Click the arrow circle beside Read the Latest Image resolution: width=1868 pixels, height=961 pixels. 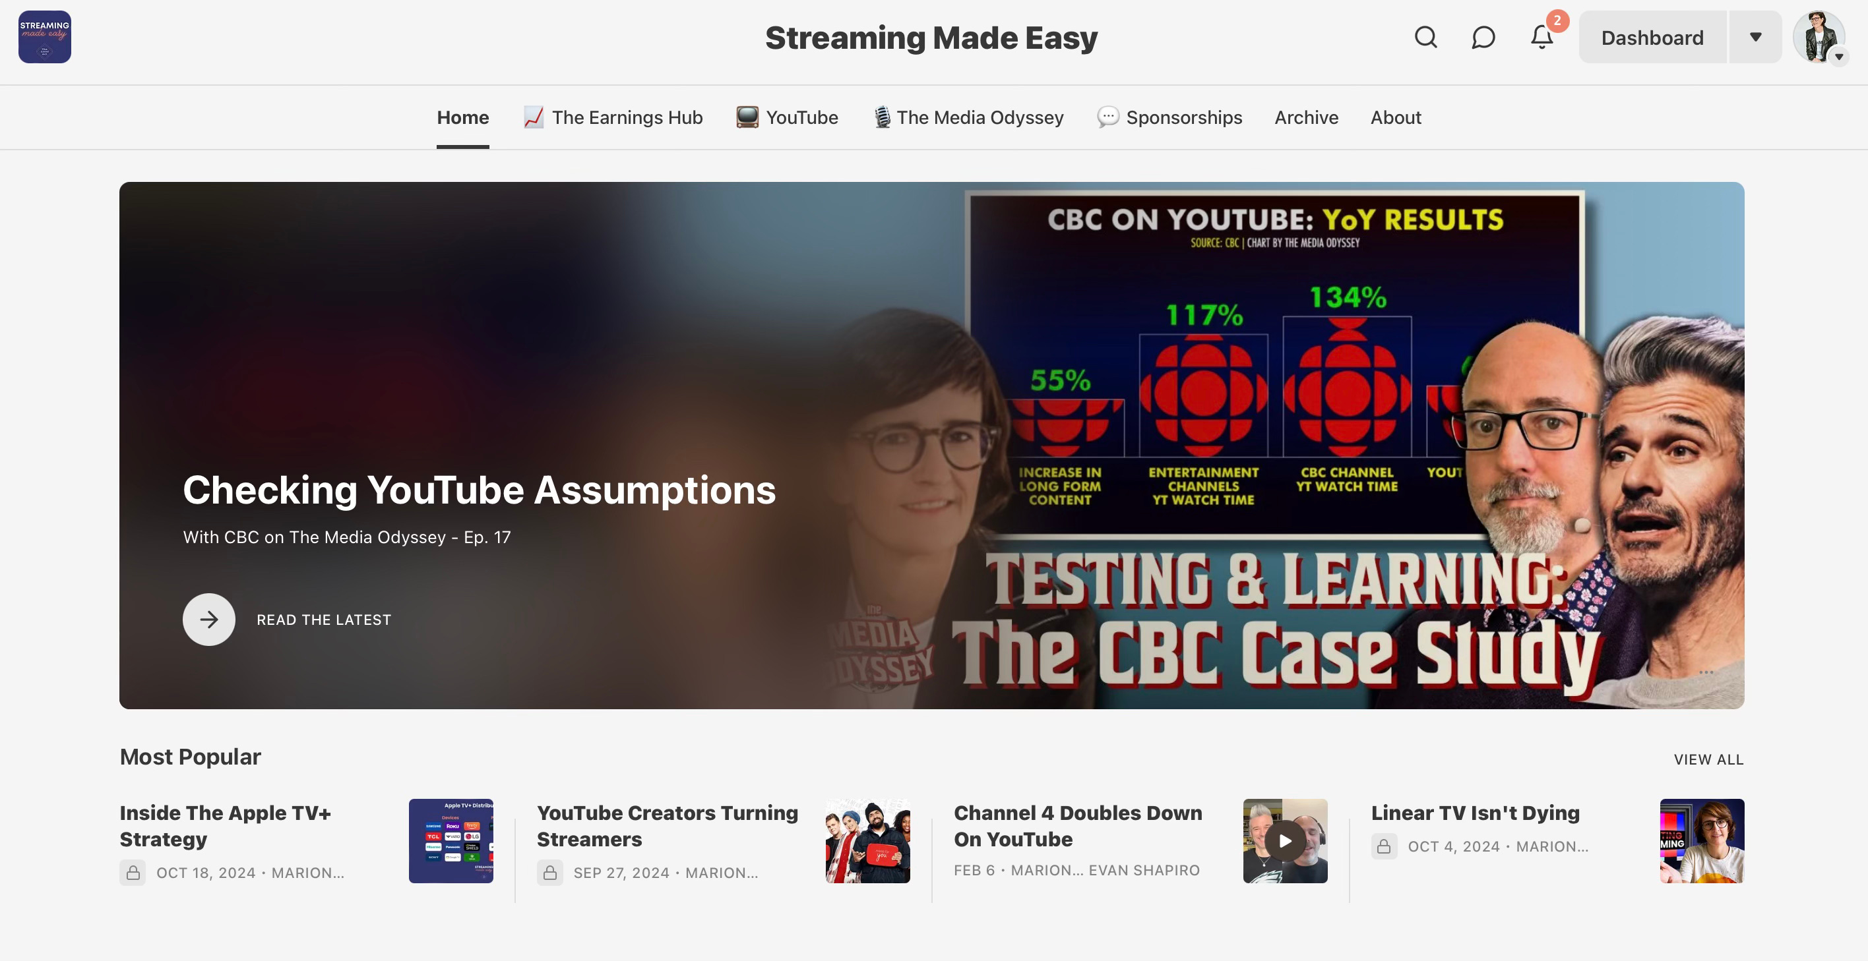tap(209, 620)
